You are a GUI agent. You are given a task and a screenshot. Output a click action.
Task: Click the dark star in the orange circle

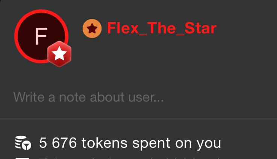click(x=92, y=28)
